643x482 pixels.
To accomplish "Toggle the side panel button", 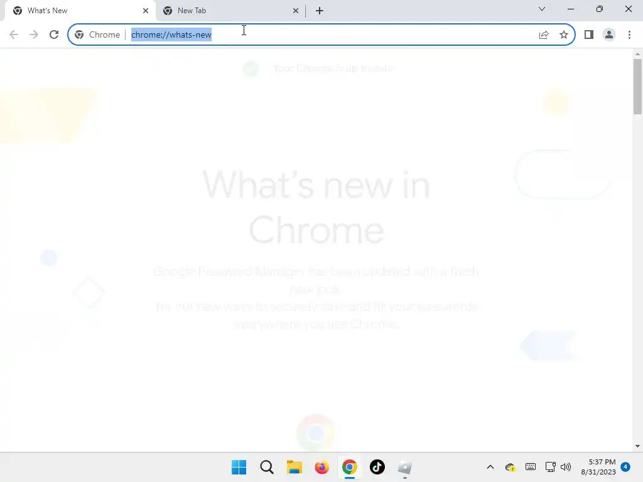I will click(x=589, y=35).
